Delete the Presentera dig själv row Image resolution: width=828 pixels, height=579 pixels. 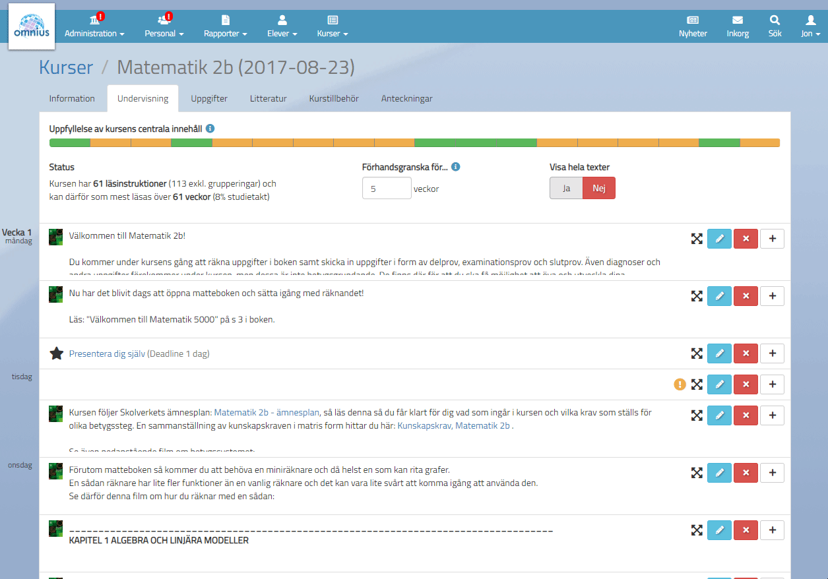746,353
